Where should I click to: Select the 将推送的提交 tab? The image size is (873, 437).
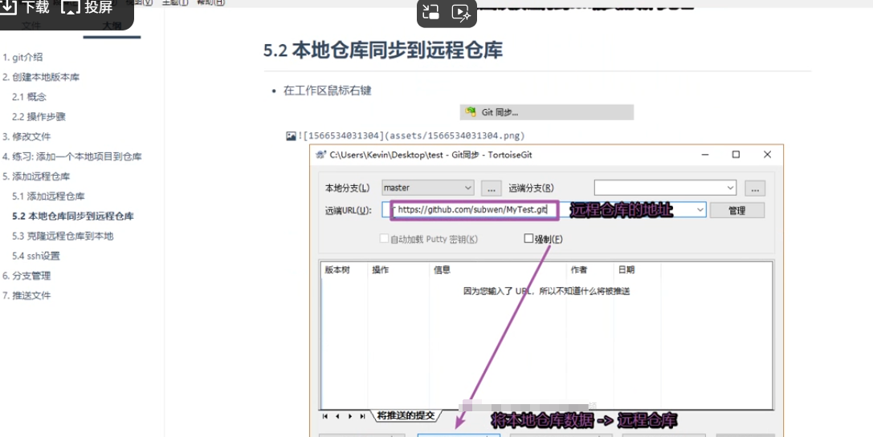(406, 415)
